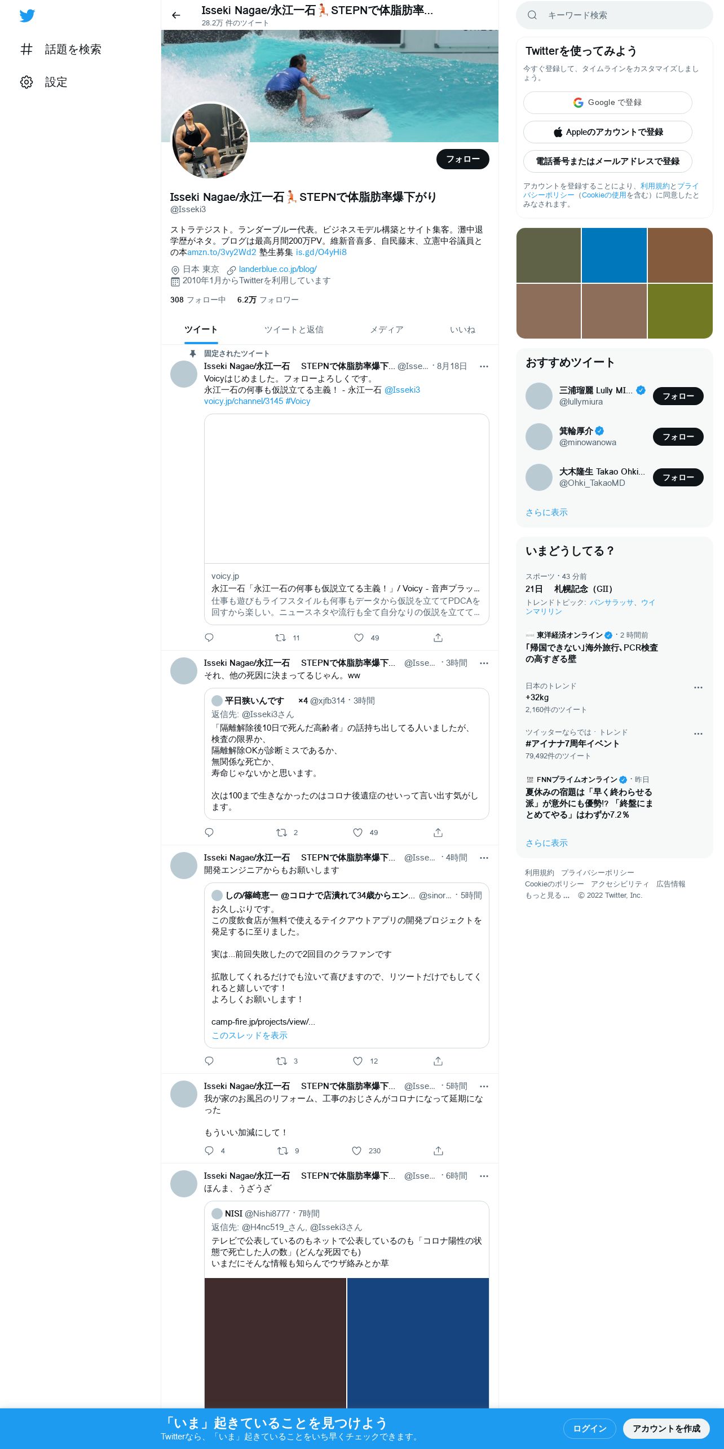
Task: Open amzn.to/3vy2Wd2 link in bio
Action: pyautogui.click(x=222, y=252)
